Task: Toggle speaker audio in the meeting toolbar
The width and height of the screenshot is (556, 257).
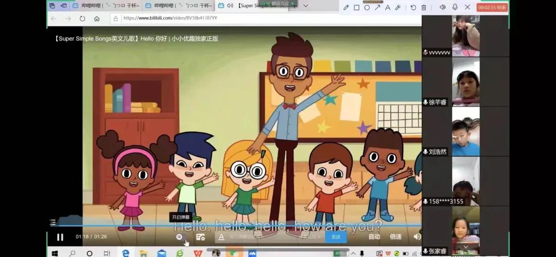Action: pyautogui.click(x=443, y=7)
